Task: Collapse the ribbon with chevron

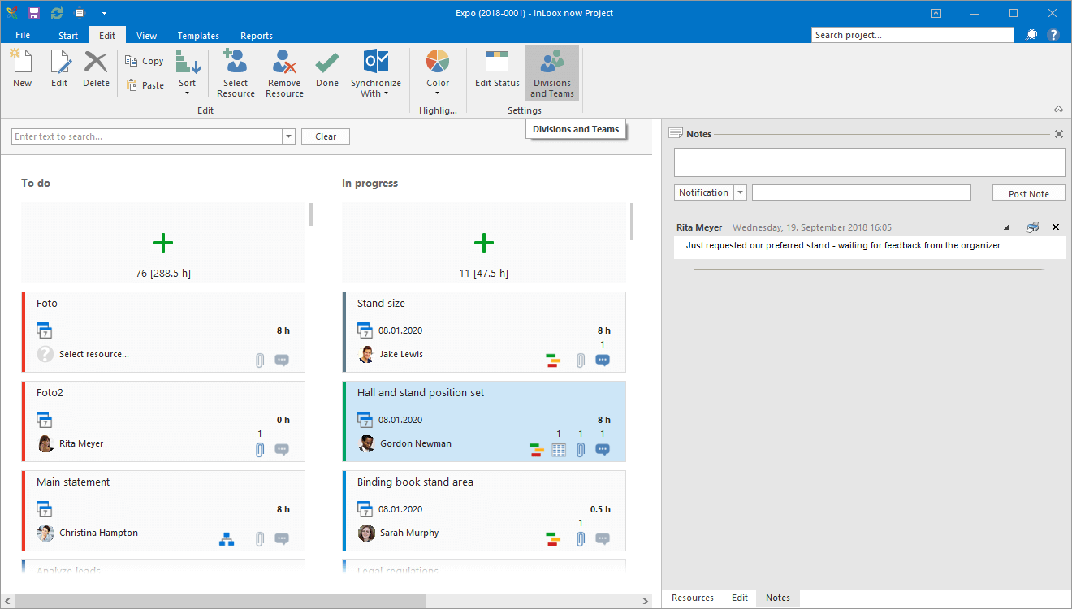Action: (1058, 109)
